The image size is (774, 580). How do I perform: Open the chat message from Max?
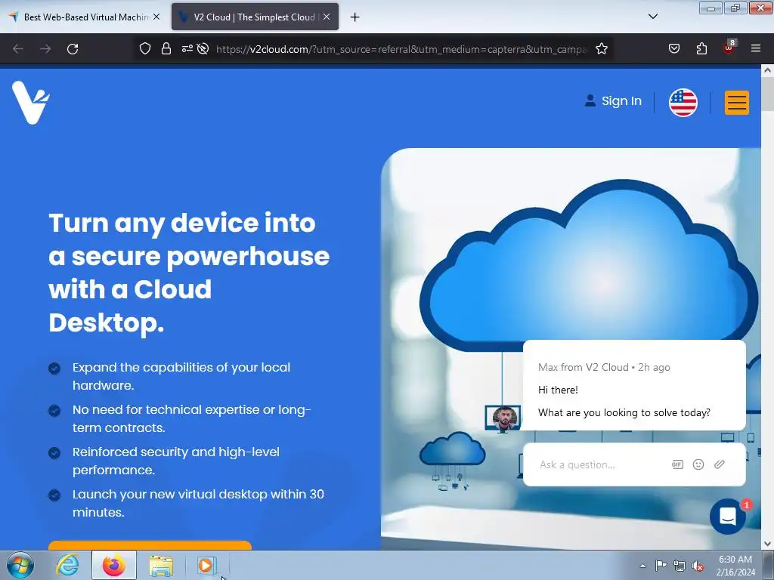point(634,385)
